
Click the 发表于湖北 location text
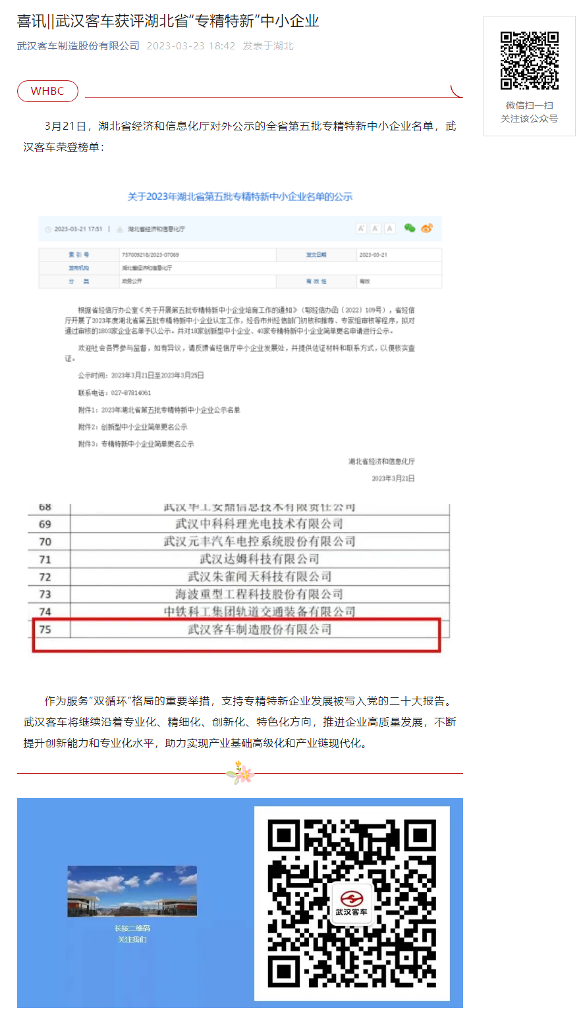click(x=268, y=45)
